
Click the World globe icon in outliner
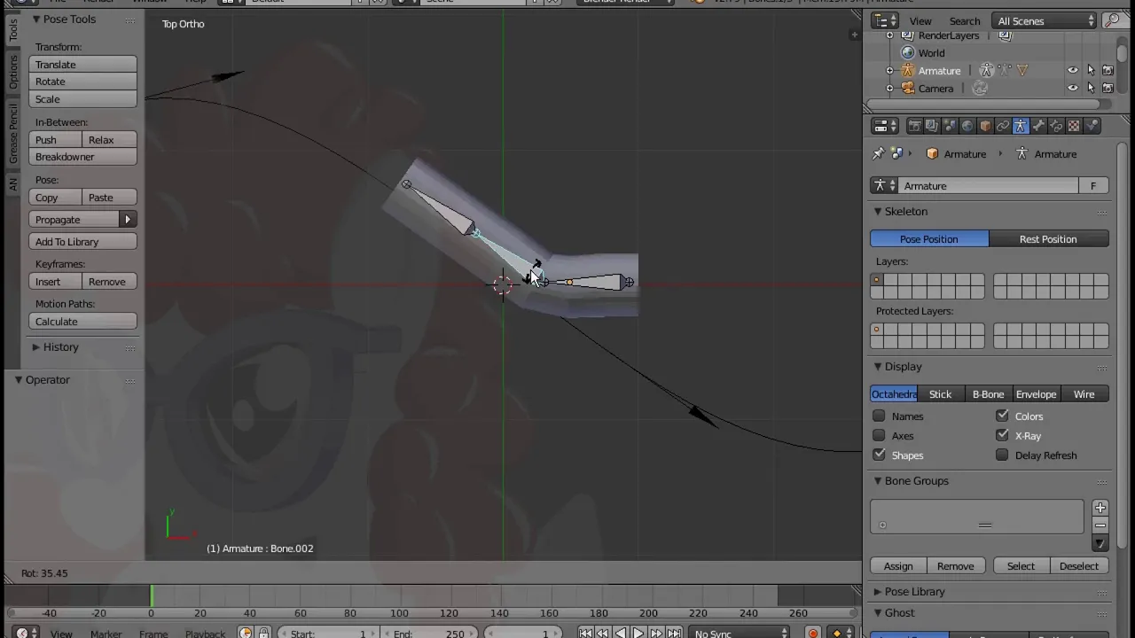(907, 52)
